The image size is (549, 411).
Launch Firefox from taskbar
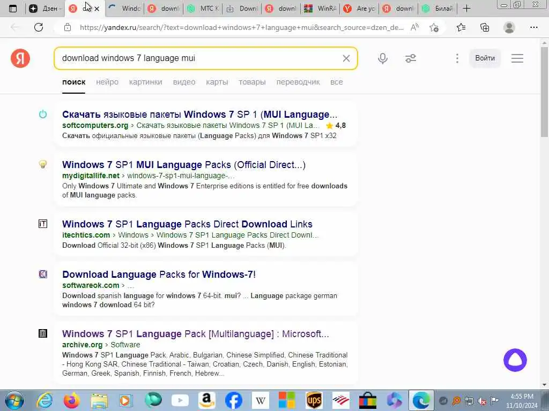(x=72, y=400)
